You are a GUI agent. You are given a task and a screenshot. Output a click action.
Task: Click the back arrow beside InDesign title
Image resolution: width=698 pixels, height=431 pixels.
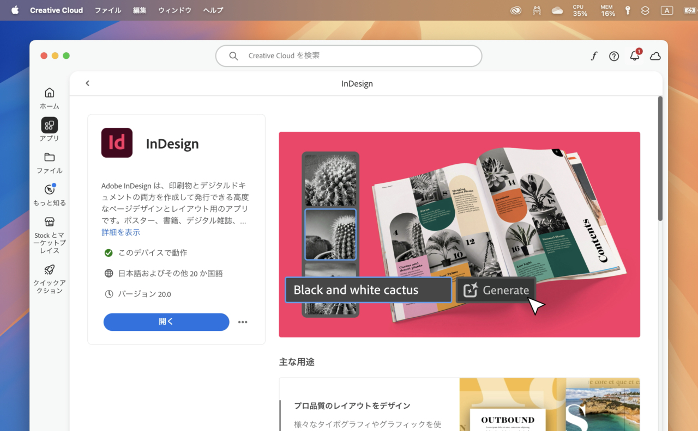pyautogui.click(x=87, y=83)
